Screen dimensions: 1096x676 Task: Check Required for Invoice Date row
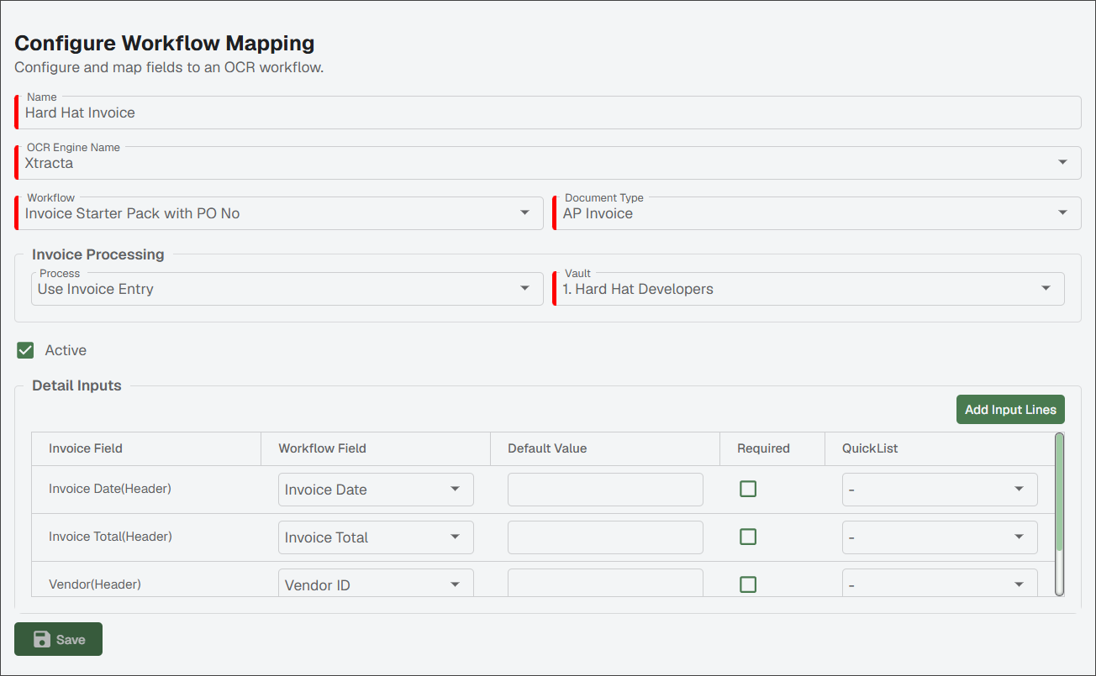(748, 489)
